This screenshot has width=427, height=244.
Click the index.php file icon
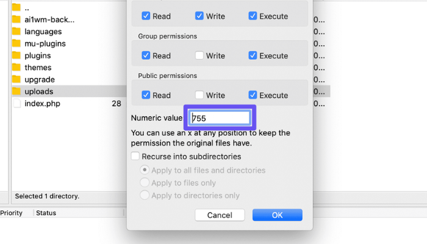(16, 104)
